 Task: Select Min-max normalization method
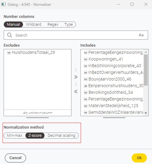click(x=15, y=136)
